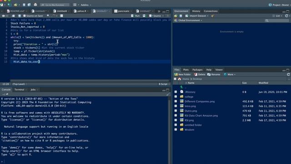This screenshot has width=291, height=164.
Task: Open the R Script file type selector
Action: [164, 84]
